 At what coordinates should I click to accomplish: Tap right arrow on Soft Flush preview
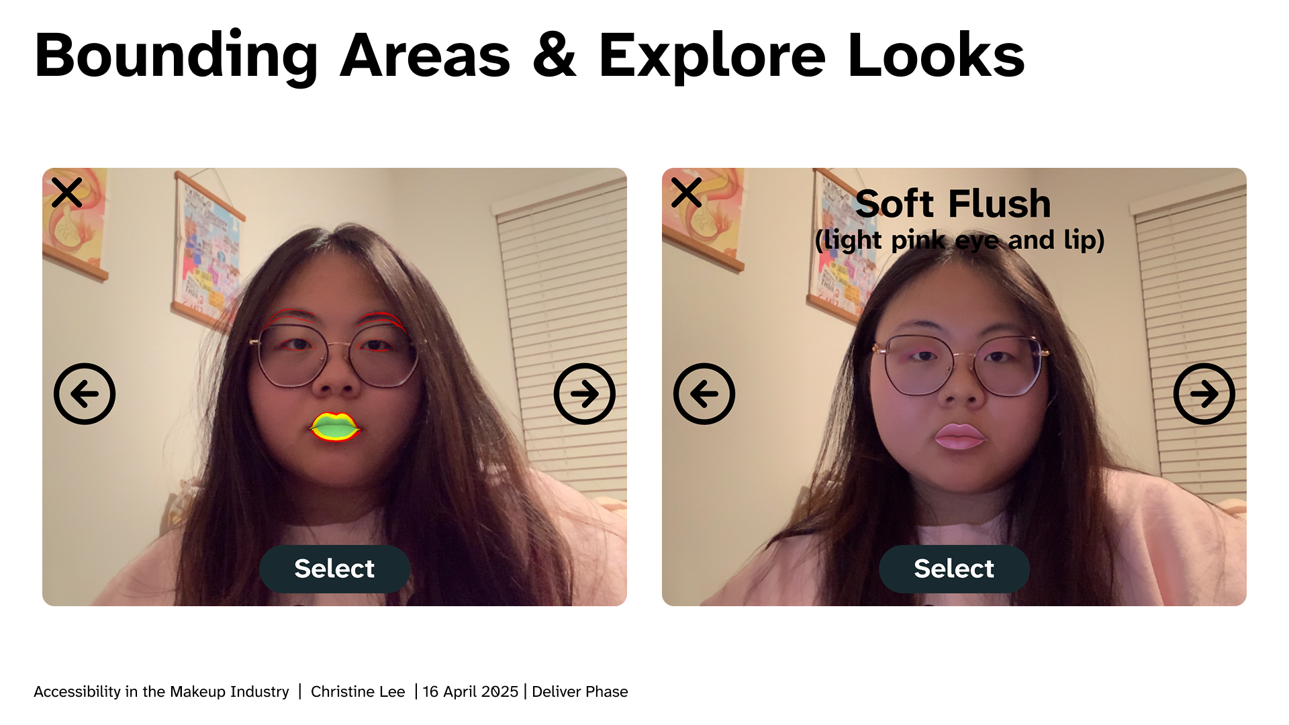click(1204, 394)
